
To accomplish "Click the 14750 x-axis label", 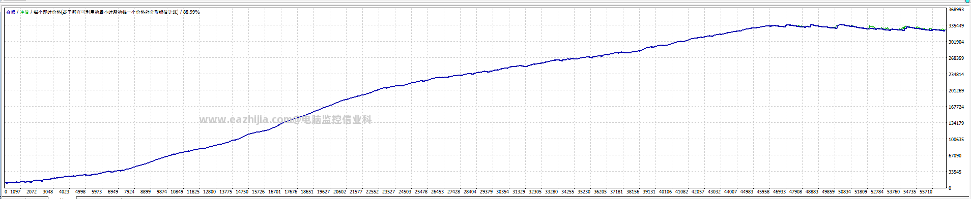I will pos(242,192).
